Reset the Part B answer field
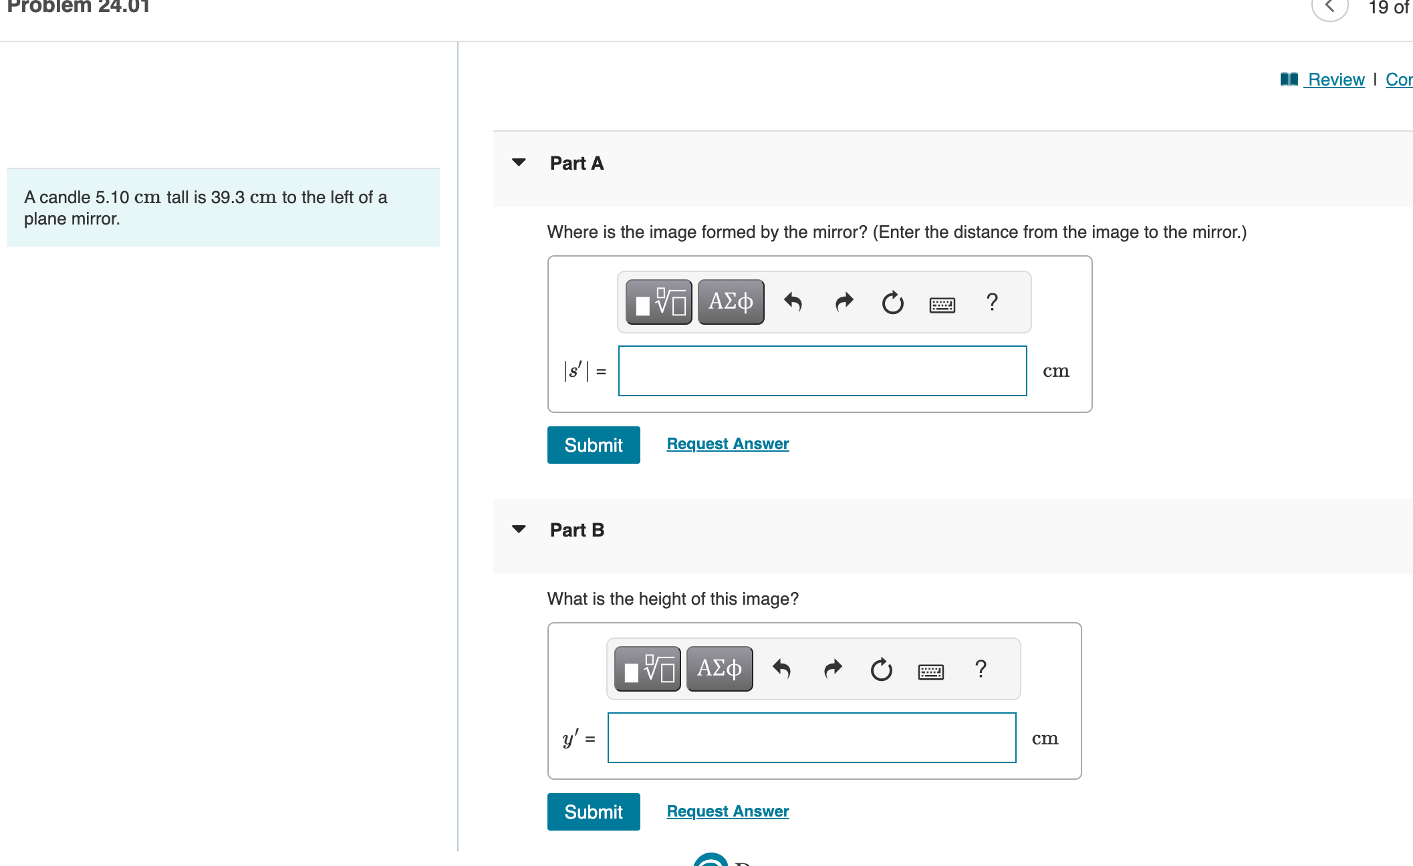1413x866 pixels. (x=881, y=670)
